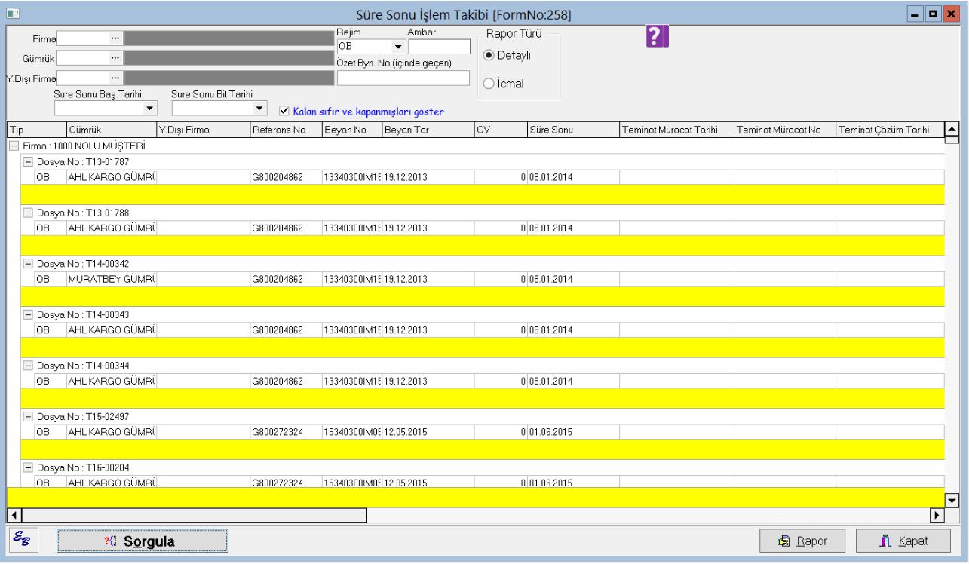Sort by Gümrük column header
The width and height of the screenshot is (969, 564).
coord(111,130)
